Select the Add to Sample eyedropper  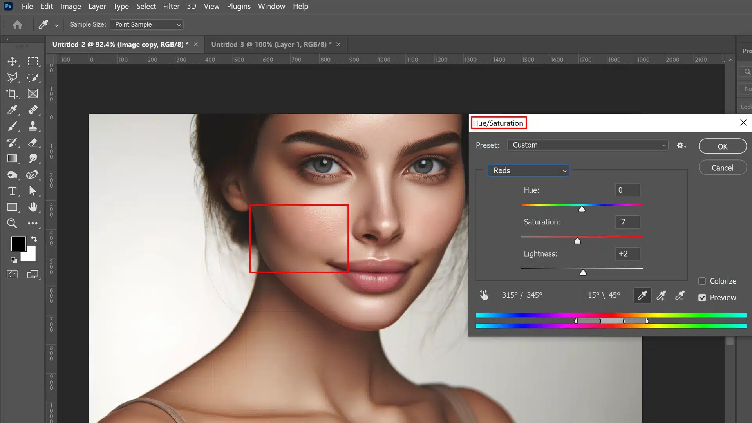tap(661, 295)
